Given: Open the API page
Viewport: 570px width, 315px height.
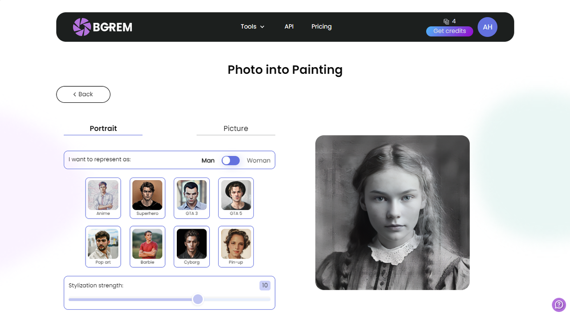Looking at the screenshot, I should [x=289, y=27].
